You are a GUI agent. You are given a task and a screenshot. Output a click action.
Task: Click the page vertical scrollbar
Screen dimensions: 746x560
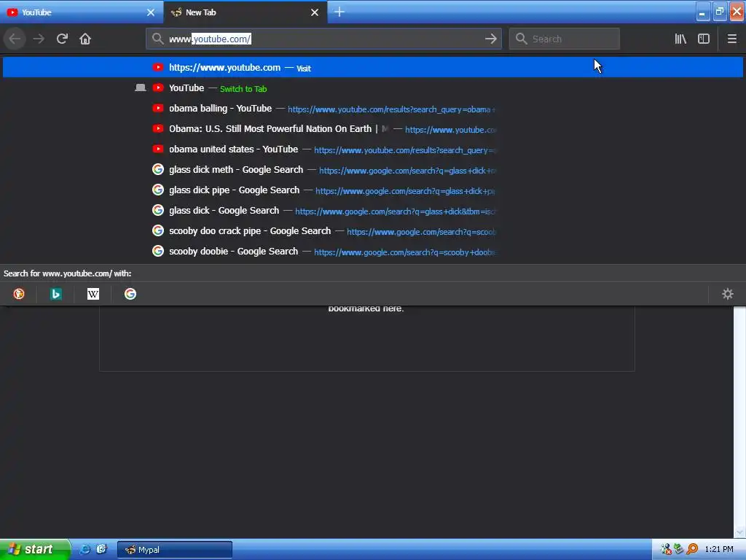click(x=739, y=421)
